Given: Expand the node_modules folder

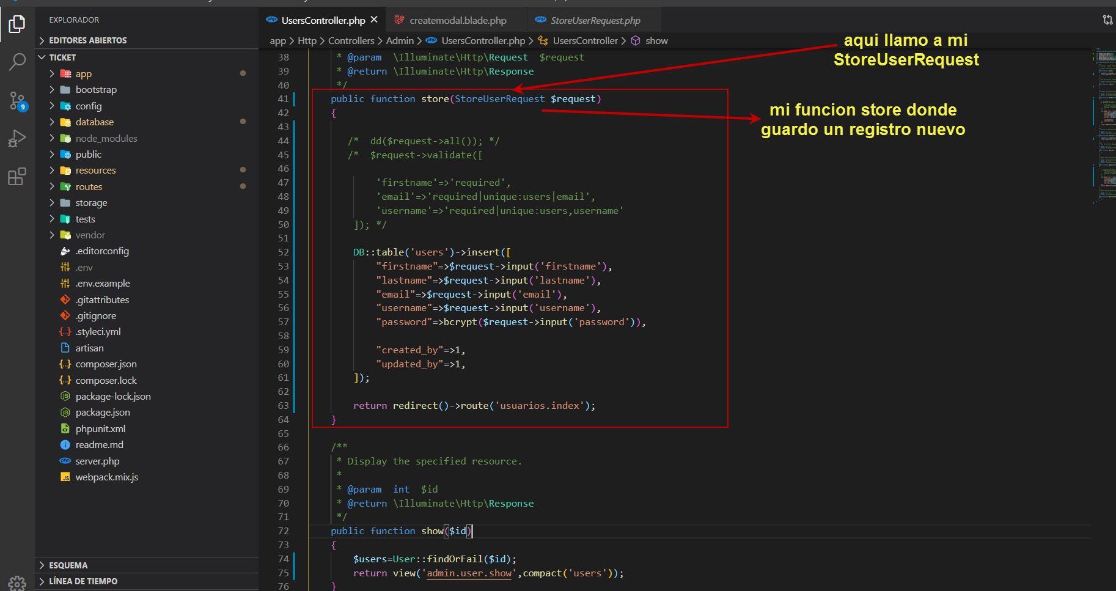Looking at the screenshot, I should click(147, 138).
